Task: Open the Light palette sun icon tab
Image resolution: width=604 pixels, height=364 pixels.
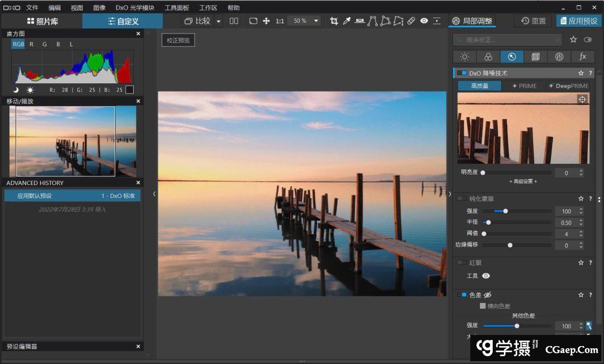Action: [464, 56]
